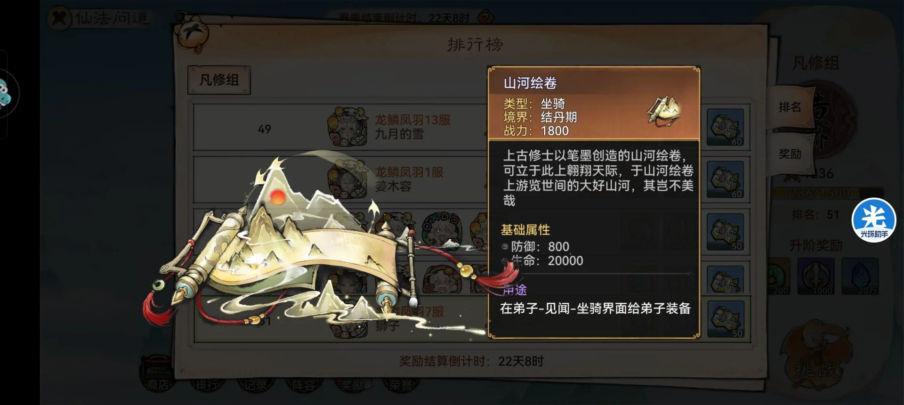The image size is (904, 405).
Task: Tap the question mark help icon near countdown
Action: coord(486,18)
